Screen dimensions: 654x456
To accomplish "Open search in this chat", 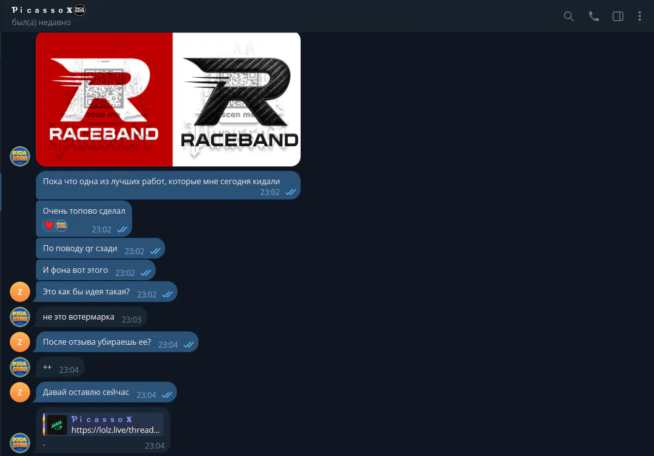I will (569, 16).
